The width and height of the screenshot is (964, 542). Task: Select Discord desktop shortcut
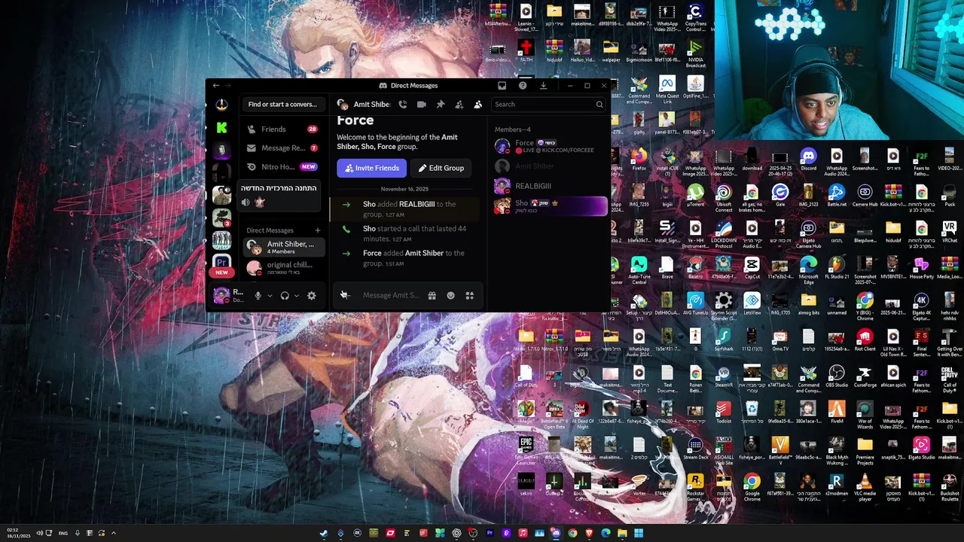pos(808,160)
